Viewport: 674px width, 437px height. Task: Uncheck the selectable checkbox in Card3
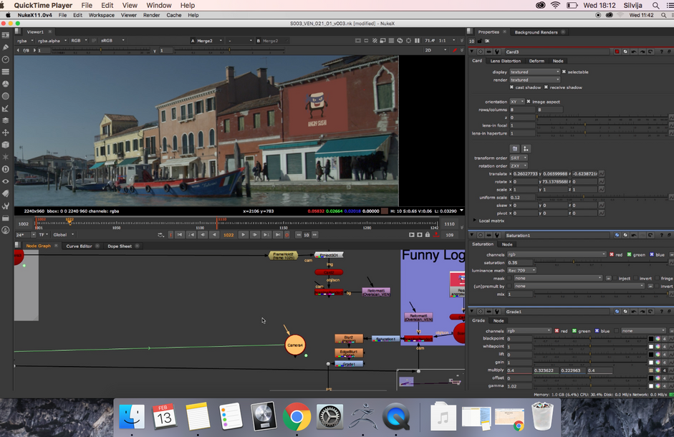tap(564, 72)
